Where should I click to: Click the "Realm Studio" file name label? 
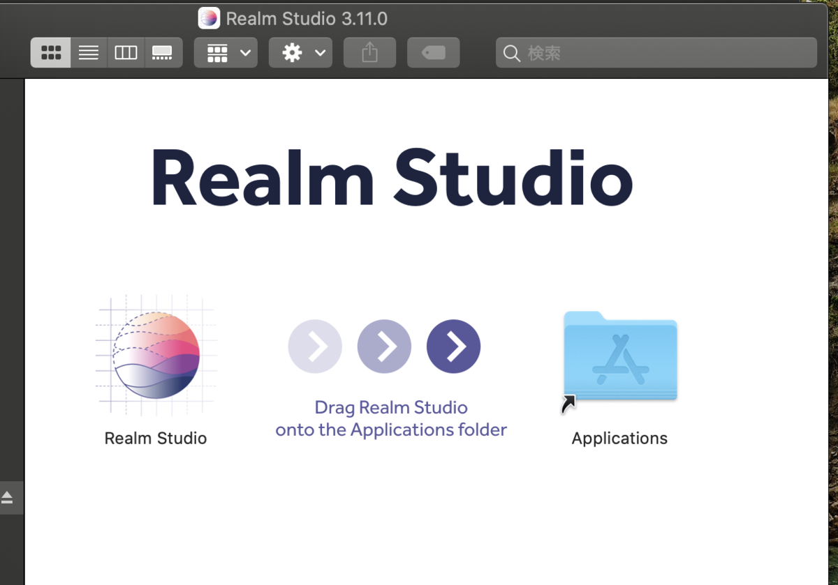click(x=156, y=439)
